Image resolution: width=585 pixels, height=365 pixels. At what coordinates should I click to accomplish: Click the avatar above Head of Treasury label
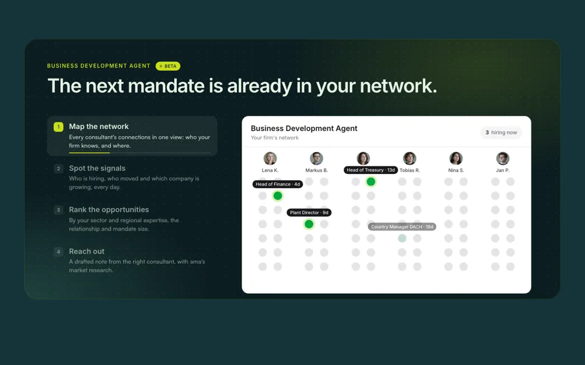tap(363, 158)
